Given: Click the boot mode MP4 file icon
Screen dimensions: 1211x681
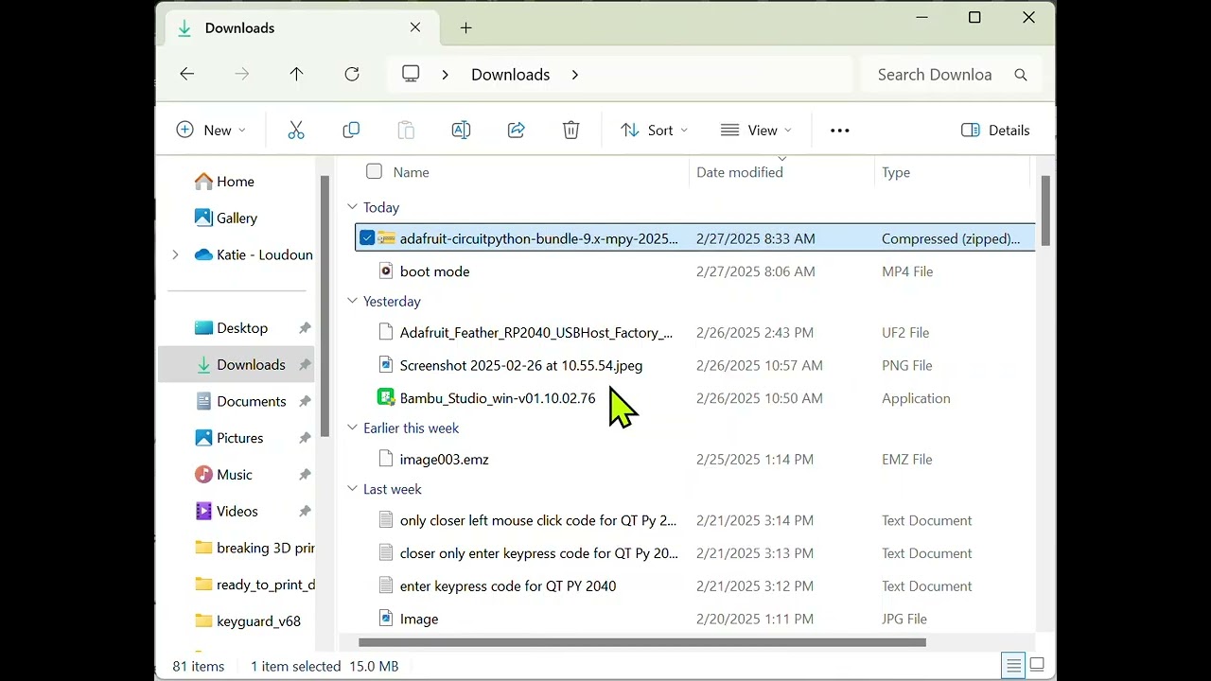Looking at the screenshot, I should 386,271.
